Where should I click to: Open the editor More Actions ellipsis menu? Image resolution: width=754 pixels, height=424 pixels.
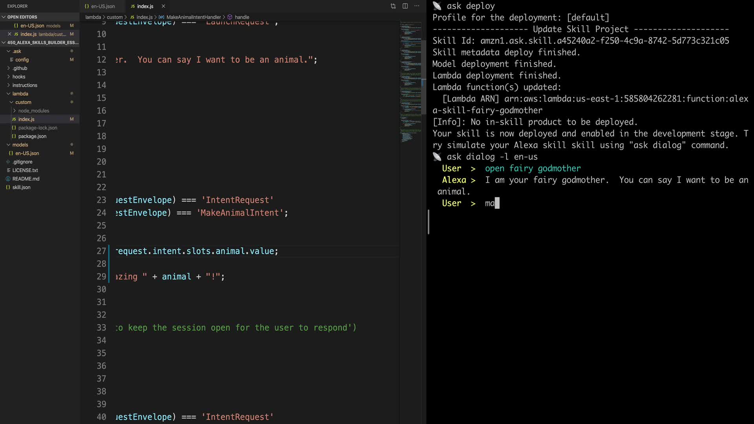click(417, 6)
